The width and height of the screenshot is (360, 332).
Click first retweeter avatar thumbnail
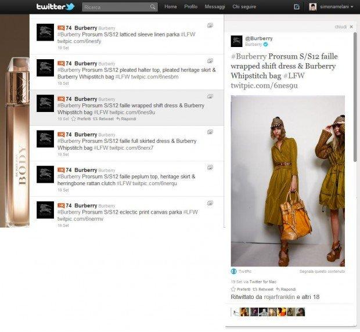tap(235, 312)
